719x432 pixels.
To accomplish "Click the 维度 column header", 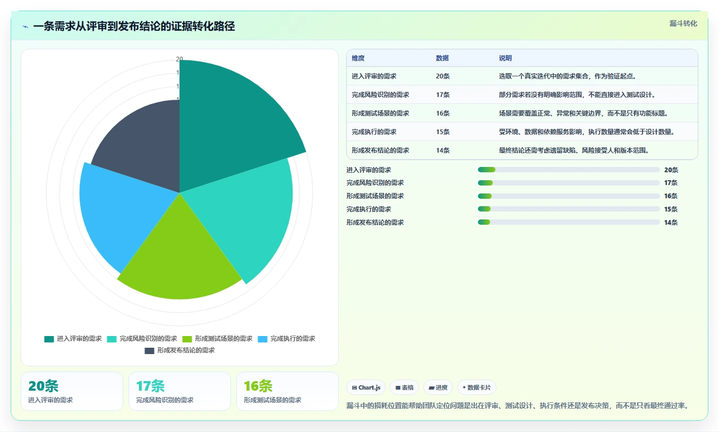I will point(358,58).
